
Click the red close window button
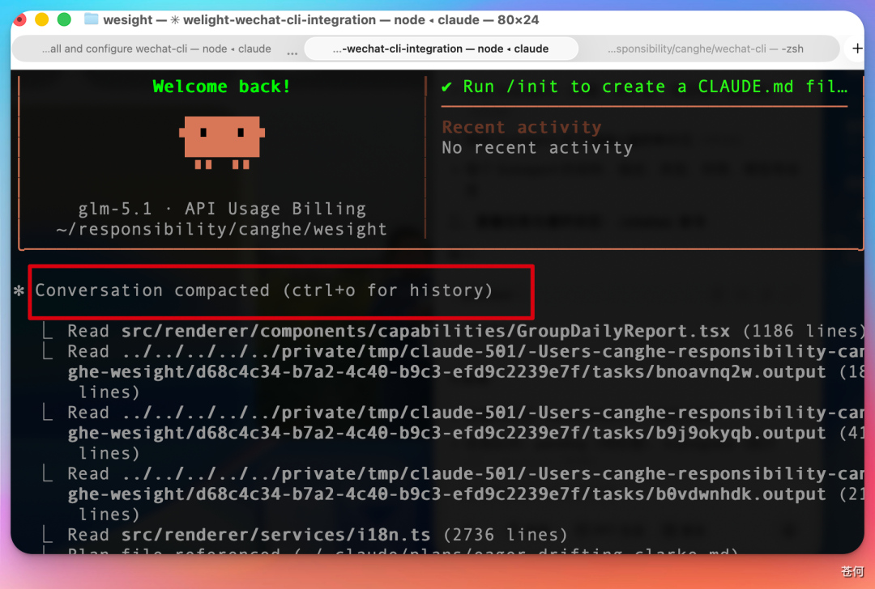point(19,19)
